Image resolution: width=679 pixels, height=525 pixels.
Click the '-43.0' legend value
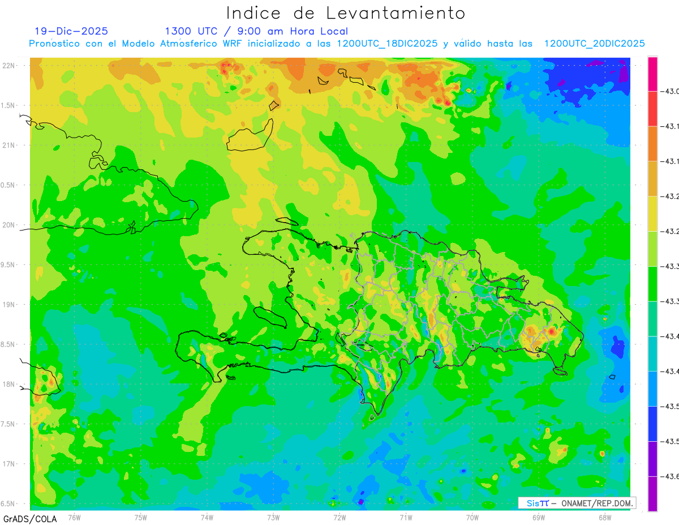point(669,91)
